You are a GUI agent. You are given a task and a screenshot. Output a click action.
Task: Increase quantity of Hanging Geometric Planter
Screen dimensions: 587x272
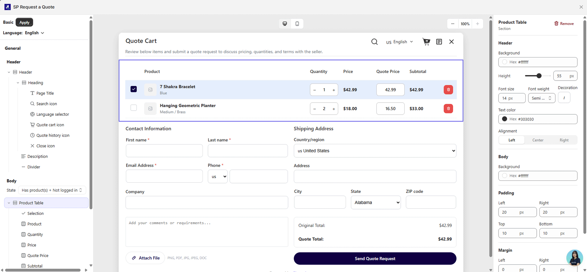(x=333, y=109)
